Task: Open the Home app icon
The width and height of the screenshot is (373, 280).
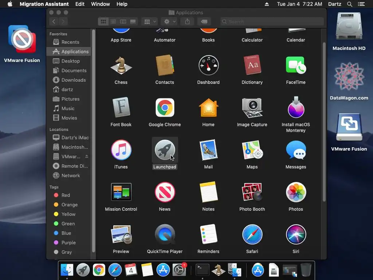Action: [208, 108]
